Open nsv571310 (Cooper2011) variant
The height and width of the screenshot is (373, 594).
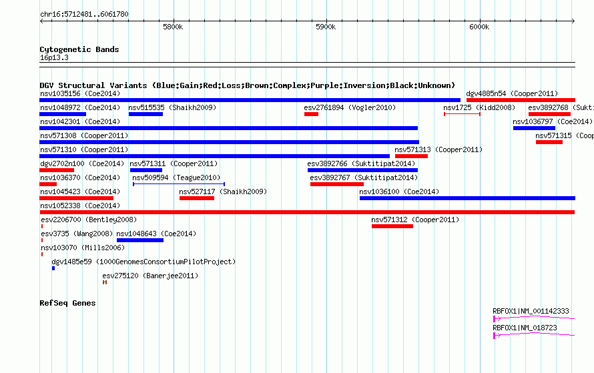tap(84, 149)
